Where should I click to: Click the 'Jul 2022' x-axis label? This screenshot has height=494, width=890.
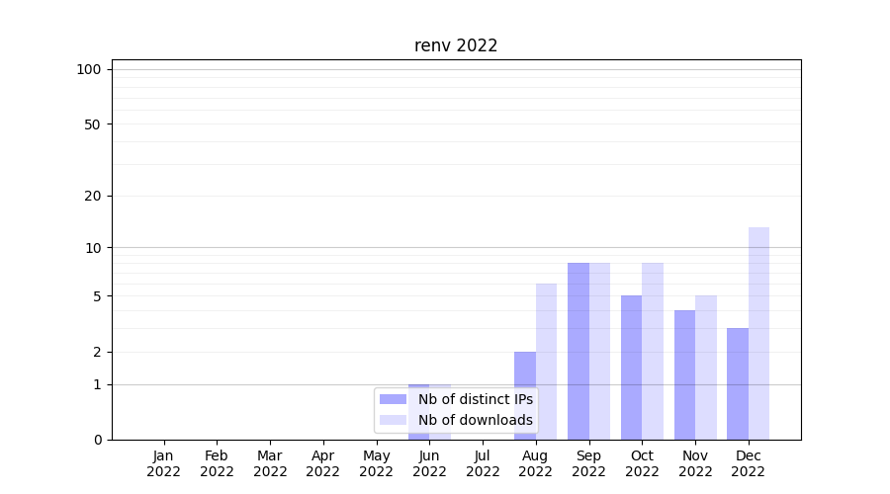(483, 463)
